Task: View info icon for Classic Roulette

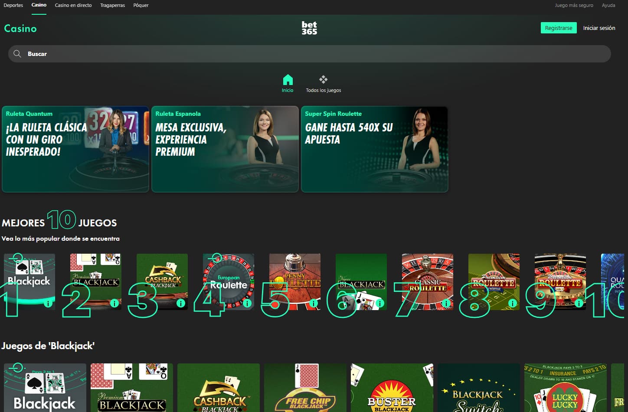Action: click(446, 304)
